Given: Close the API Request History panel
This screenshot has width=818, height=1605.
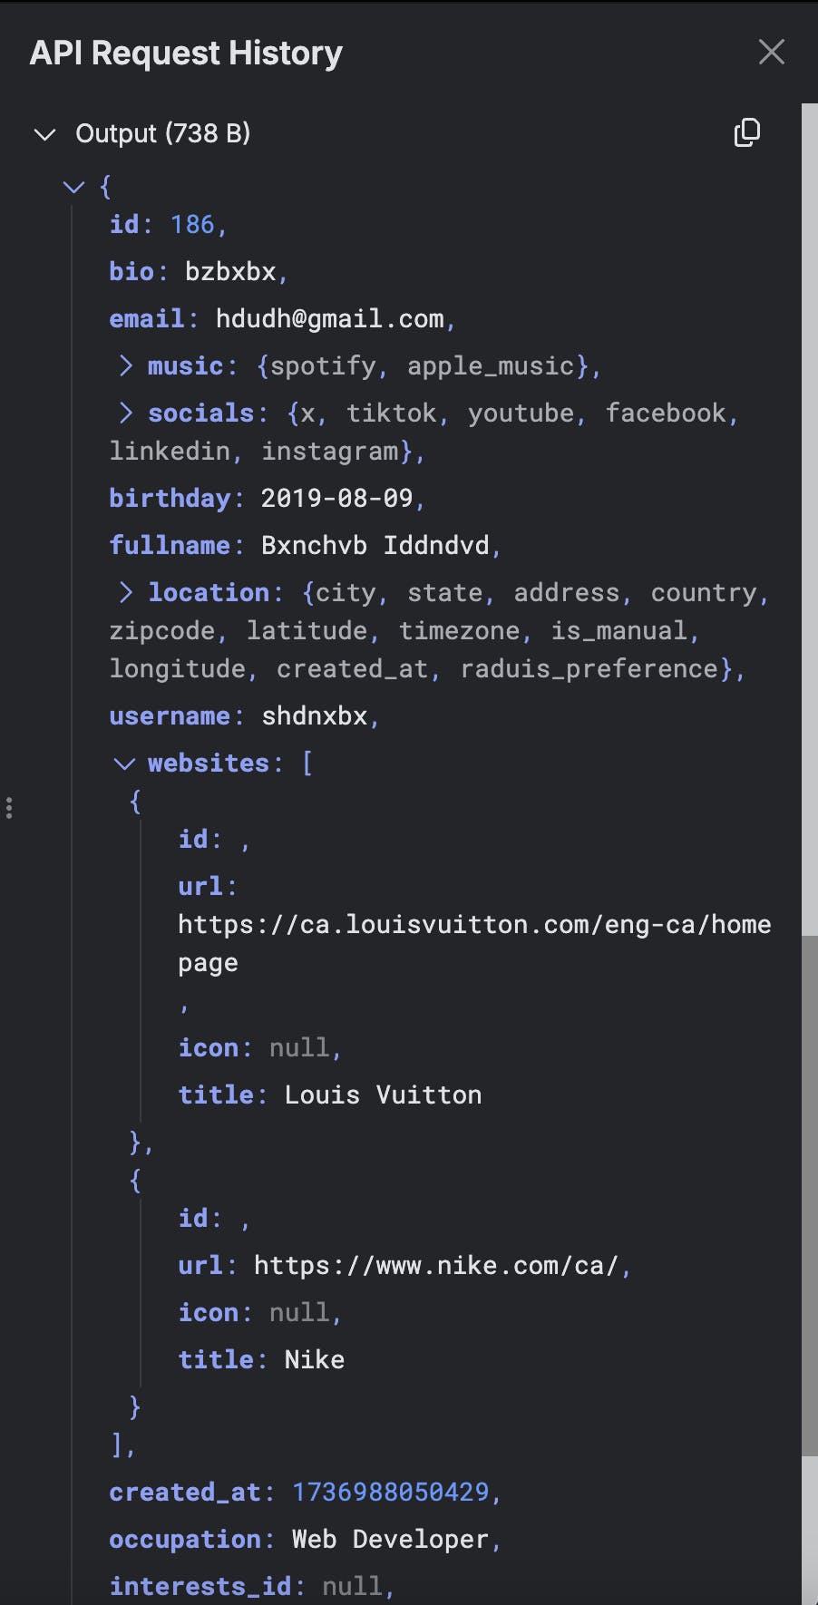Looking at the screenshot, I should coord(771,52).
